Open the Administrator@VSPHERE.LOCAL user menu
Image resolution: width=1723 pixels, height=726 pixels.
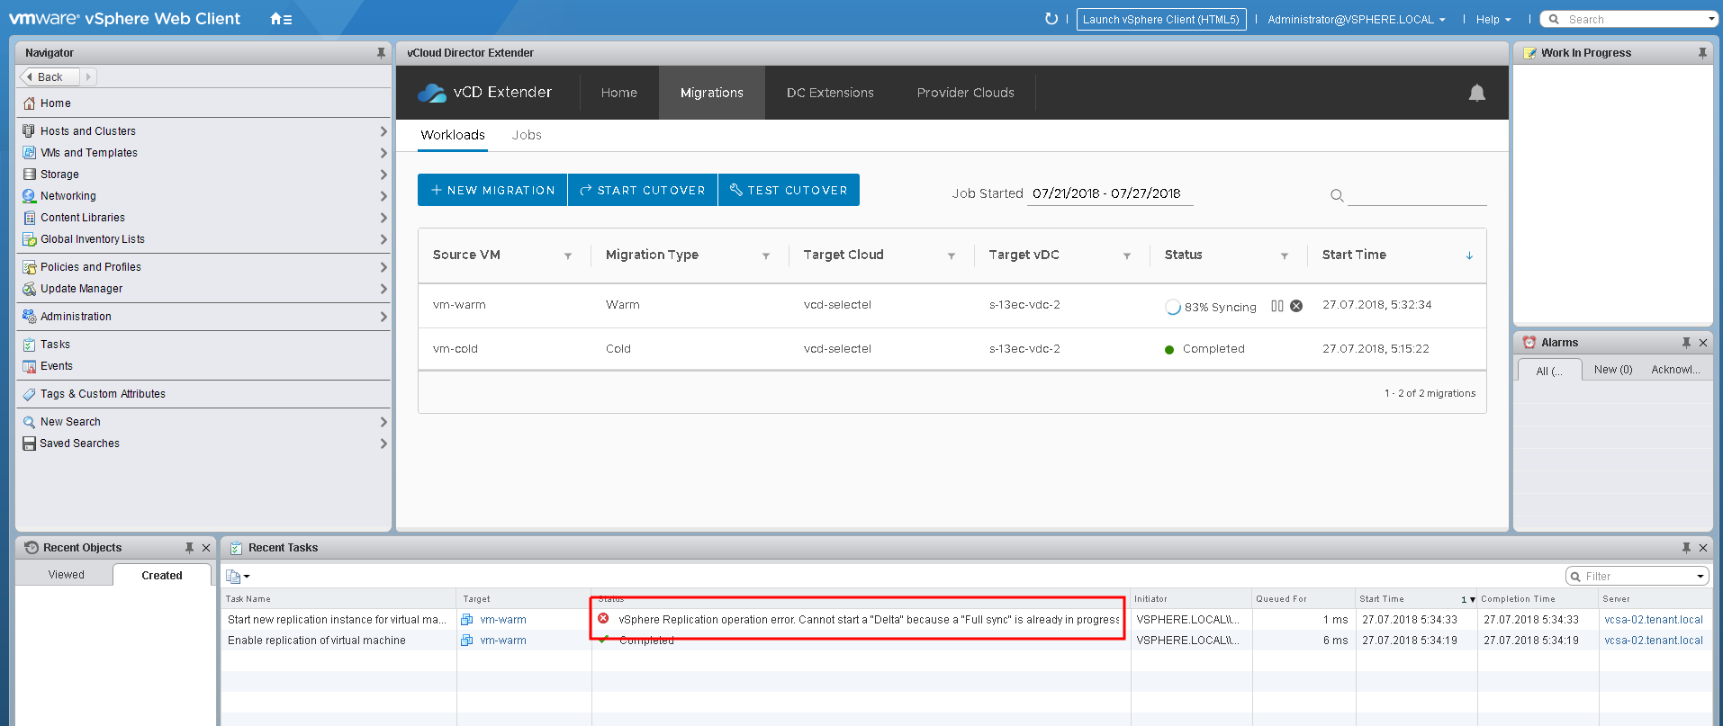(1357, 19)
